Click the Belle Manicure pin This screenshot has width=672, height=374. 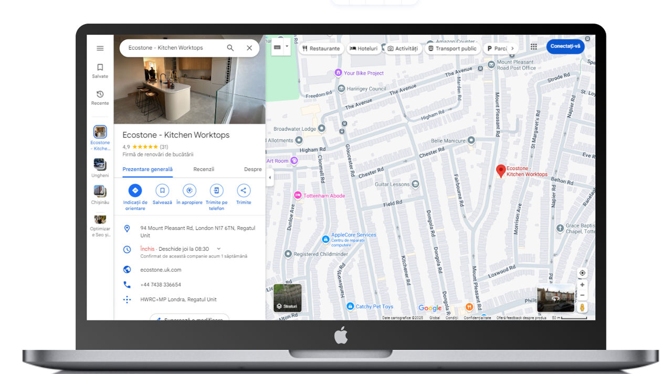pos(471,141)
